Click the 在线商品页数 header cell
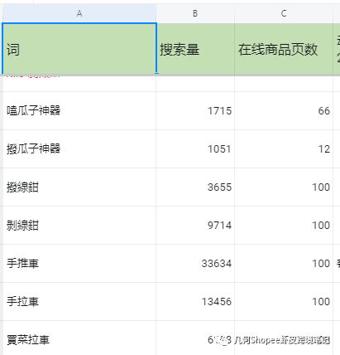340x355 pixels. 284,49
